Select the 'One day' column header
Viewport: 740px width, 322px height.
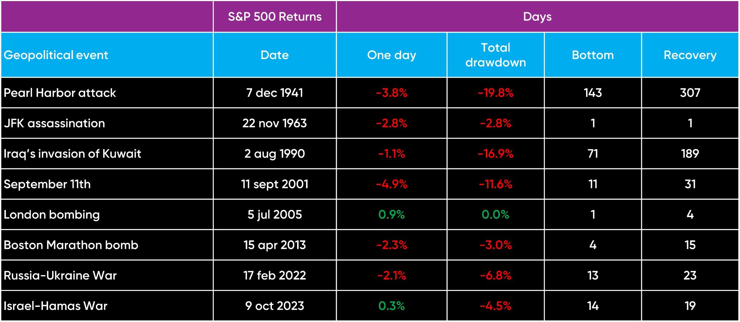391,55
